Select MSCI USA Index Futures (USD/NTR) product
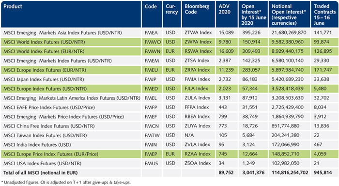This screenshot has width=339, height=186. [x=43, y=164]
